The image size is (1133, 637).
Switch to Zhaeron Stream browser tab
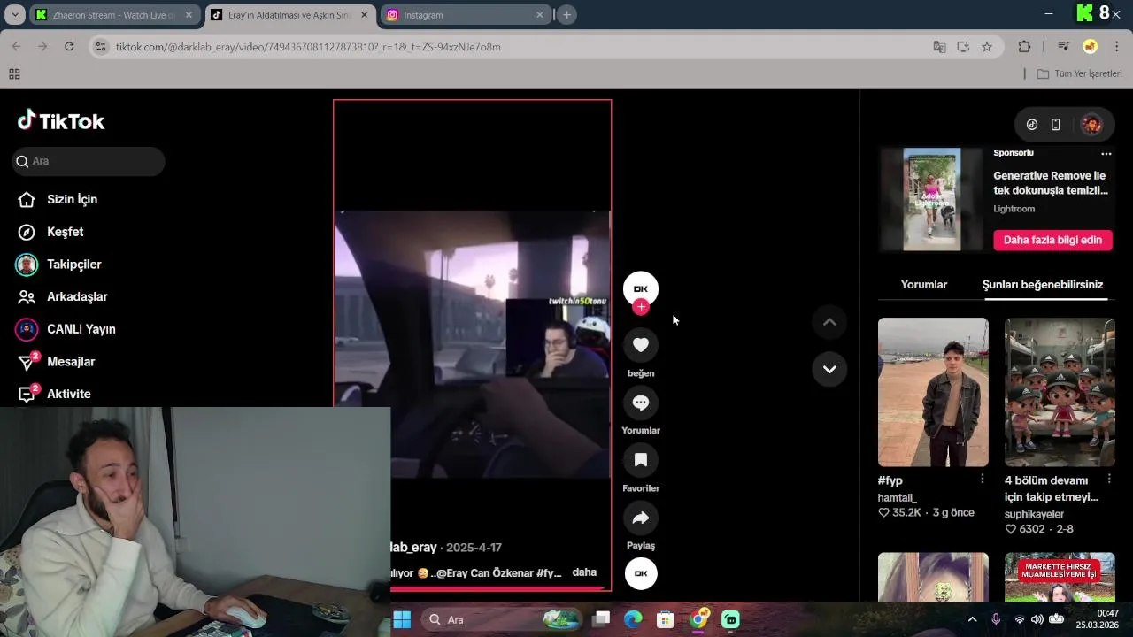[112, 15]
